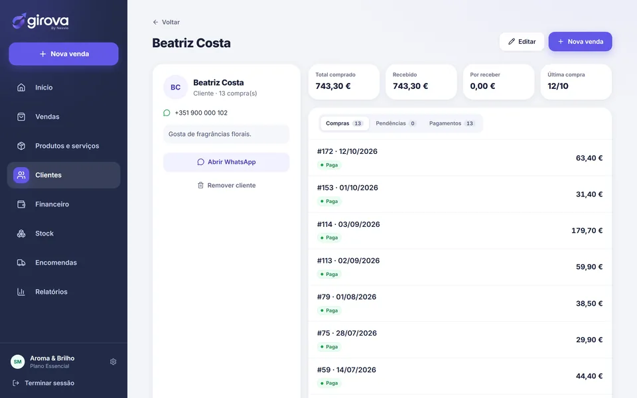
Task: Click the Produtos e serviços box icon
Action: [x=21, y=146]
